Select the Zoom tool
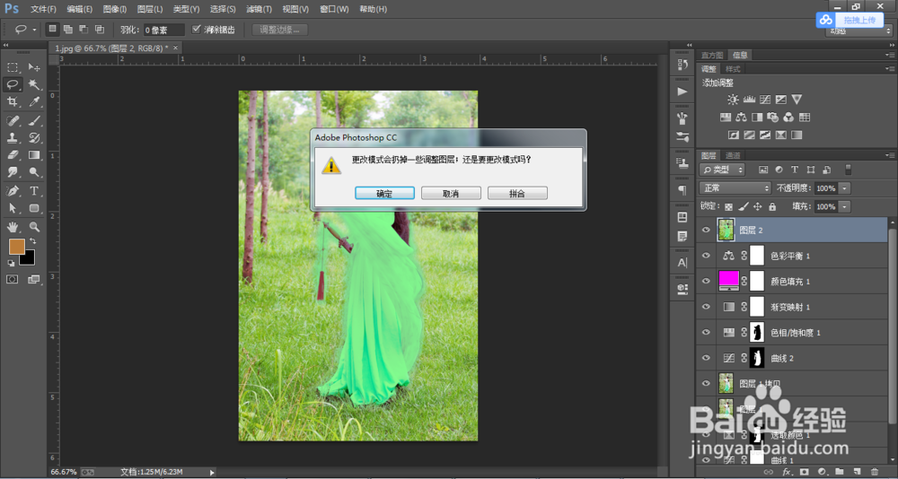Viewport: 898px width, 479px height. point(34,227)
